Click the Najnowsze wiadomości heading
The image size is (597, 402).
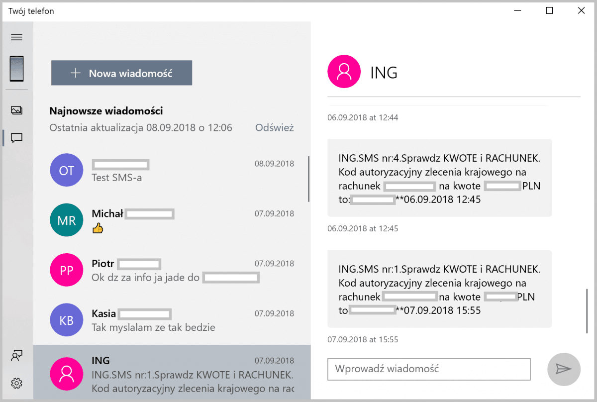coord(106,111)
